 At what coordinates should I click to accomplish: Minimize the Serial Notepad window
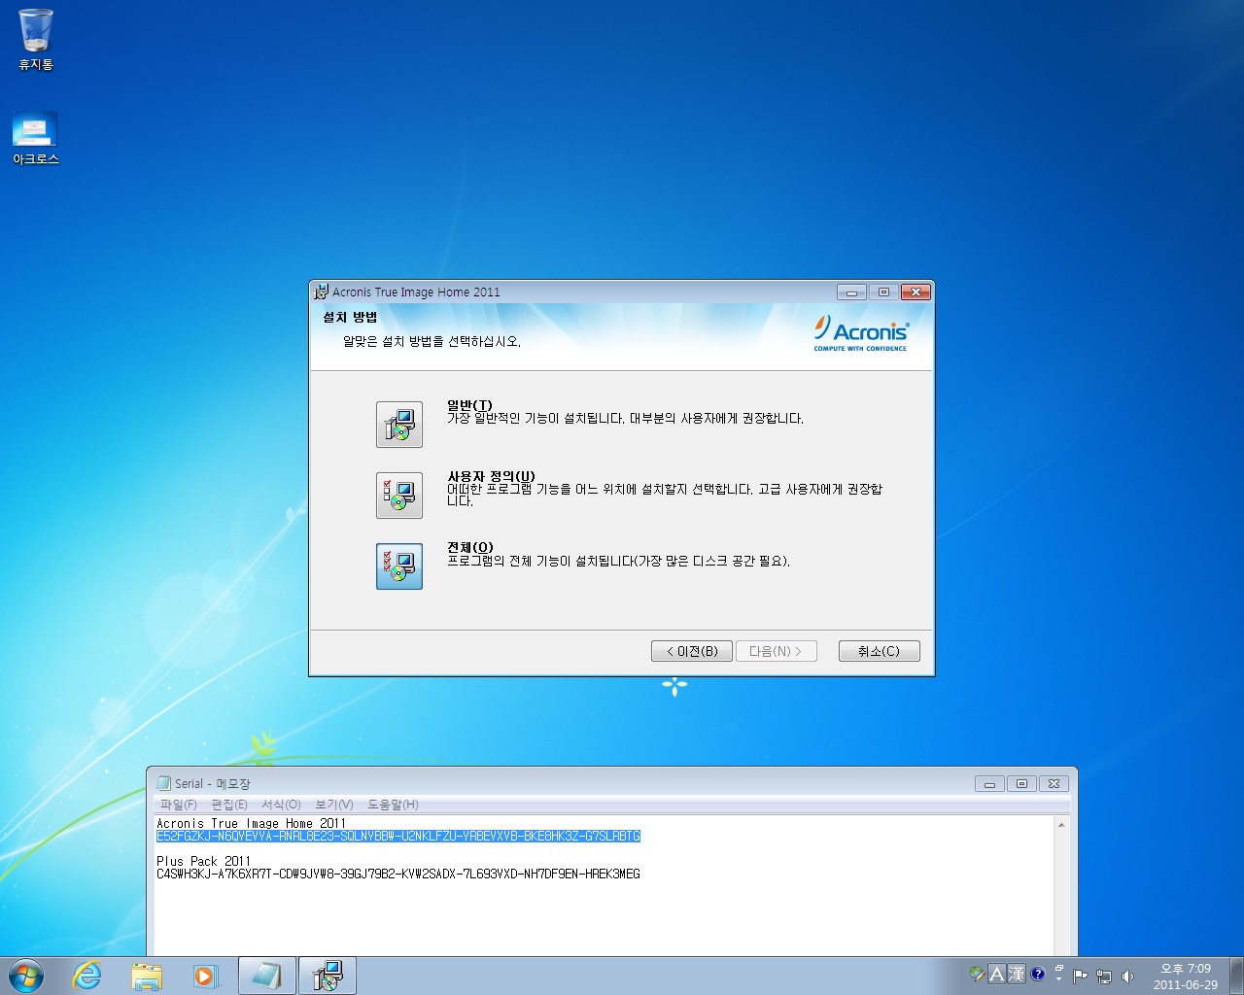pos(989,783)
